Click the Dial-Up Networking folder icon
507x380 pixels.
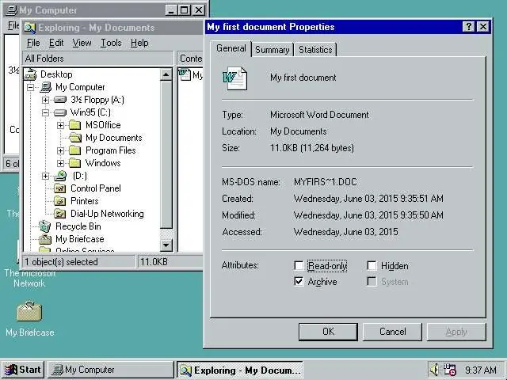point(60,214)
